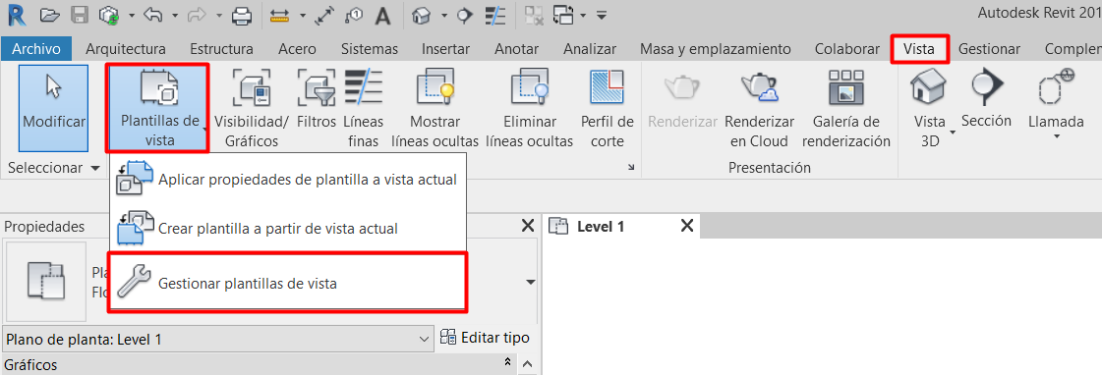This screenshot has height=375, width=1102.
Task: Switch to the Anotar ribbon tab
Action: tap(516, 49)
